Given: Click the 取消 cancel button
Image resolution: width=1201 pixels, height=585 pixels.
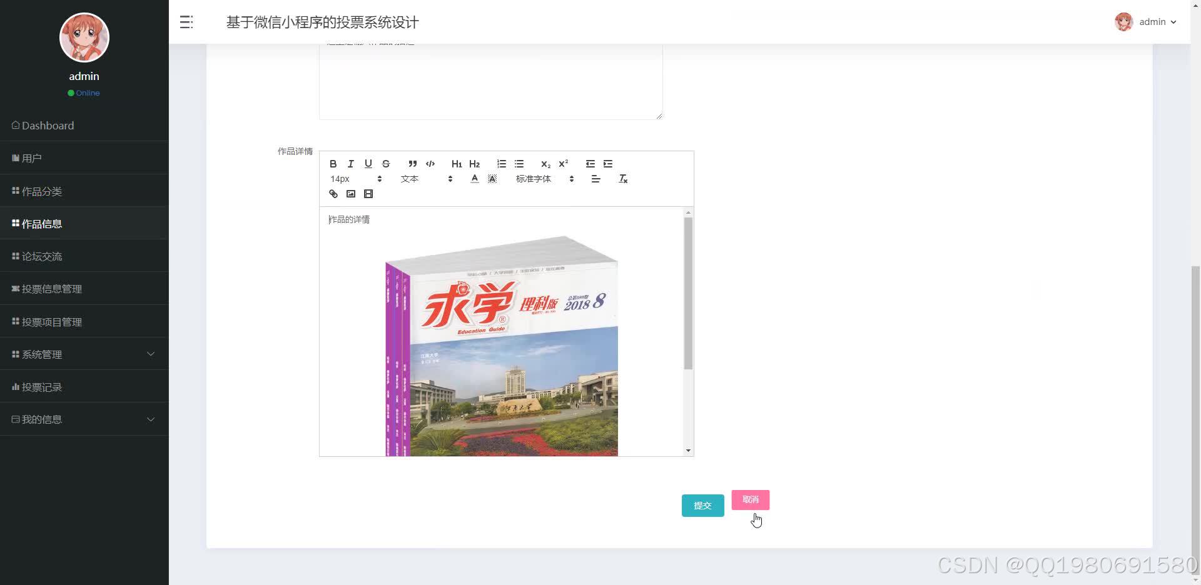Looking at the screenshot, I should (x=751, y=499).
